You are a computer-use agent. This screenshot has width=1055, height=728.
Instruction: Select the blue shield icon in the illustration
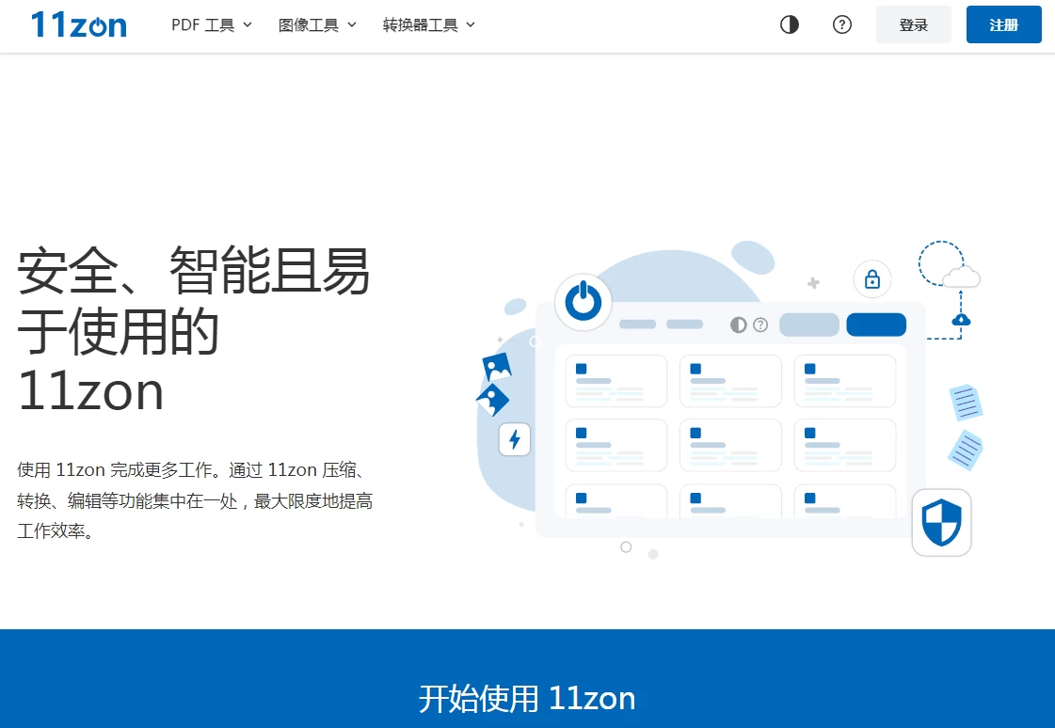coord(941,522)
